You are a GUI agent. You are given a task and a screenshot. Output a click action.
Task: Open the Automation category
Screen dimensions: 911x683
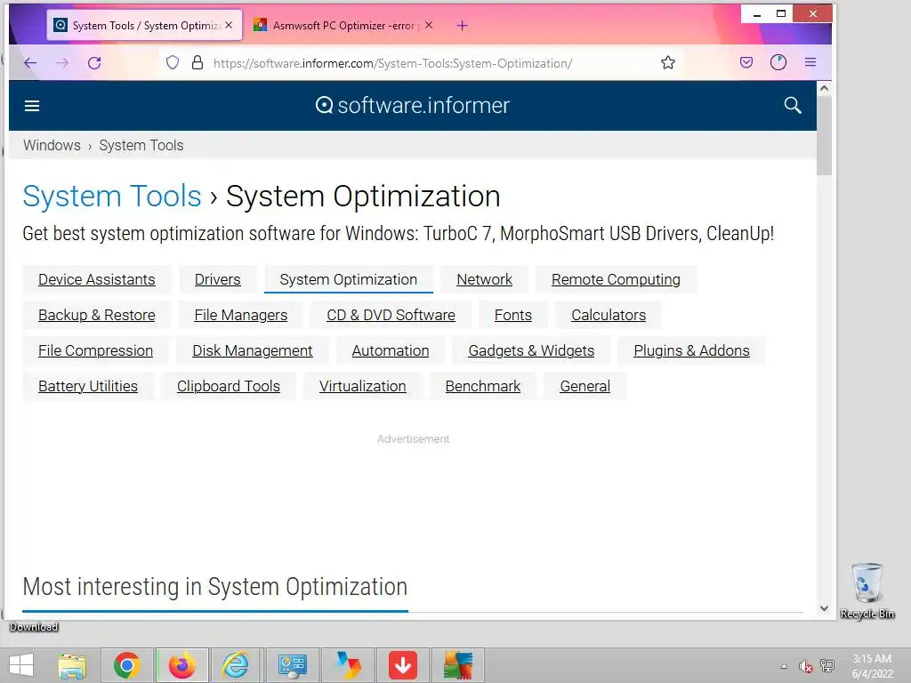tap(391, 350)
